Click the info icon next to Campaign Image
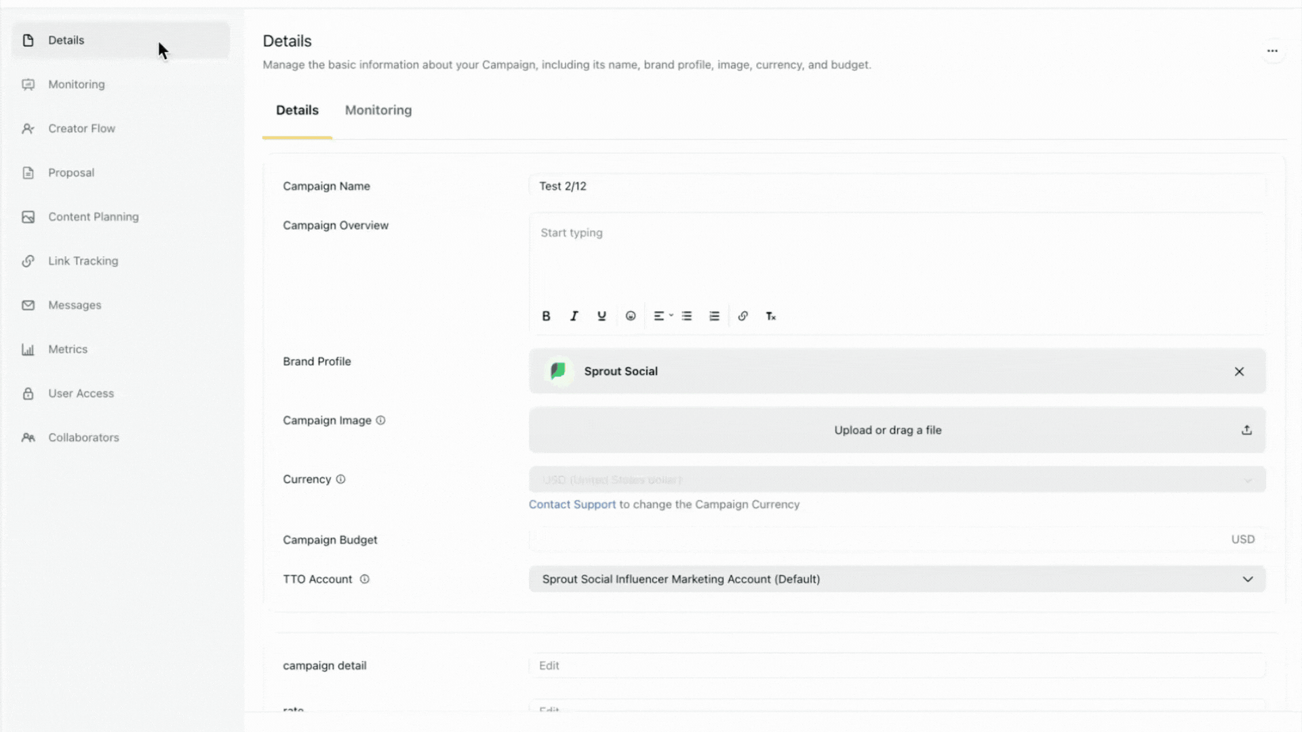Viewport: 1302px width, 732px height. click(380, 420)
